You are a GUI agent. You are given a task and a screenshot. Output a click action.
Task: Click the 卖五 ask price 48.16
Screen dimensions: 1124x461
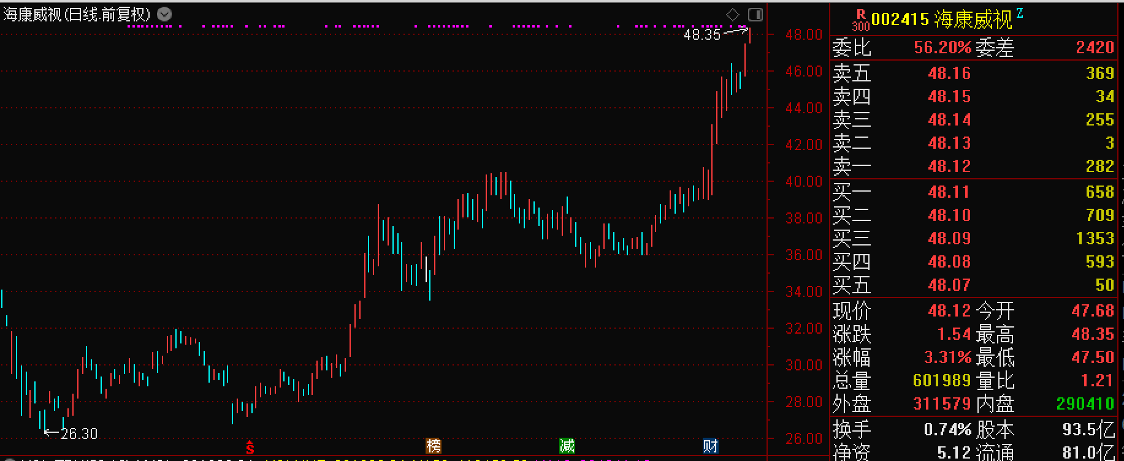click(x=949, y=73)
